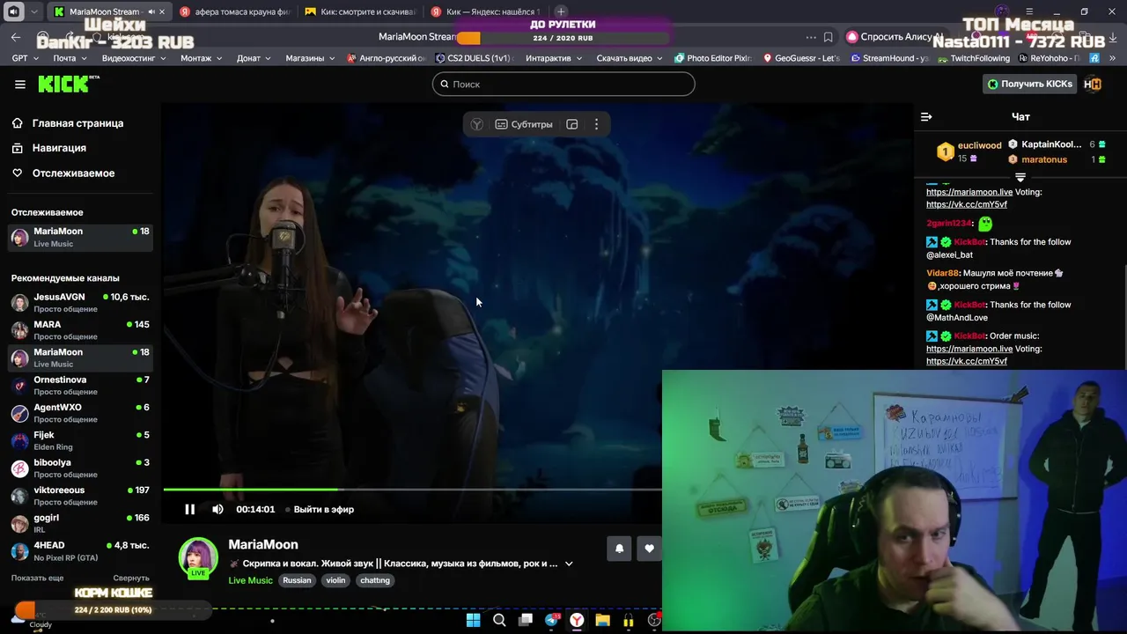Open Ornestinova recommended channel

coord(79,386)
